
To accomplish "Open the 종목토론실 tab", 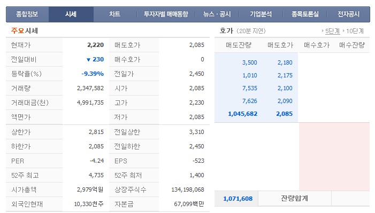I will (305, 14).
